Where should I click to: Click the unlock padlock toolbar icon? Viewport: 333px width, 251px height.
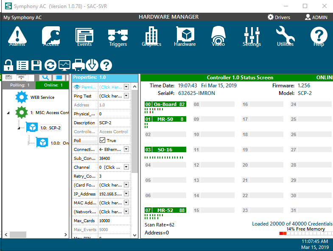(x=8, y=65)
